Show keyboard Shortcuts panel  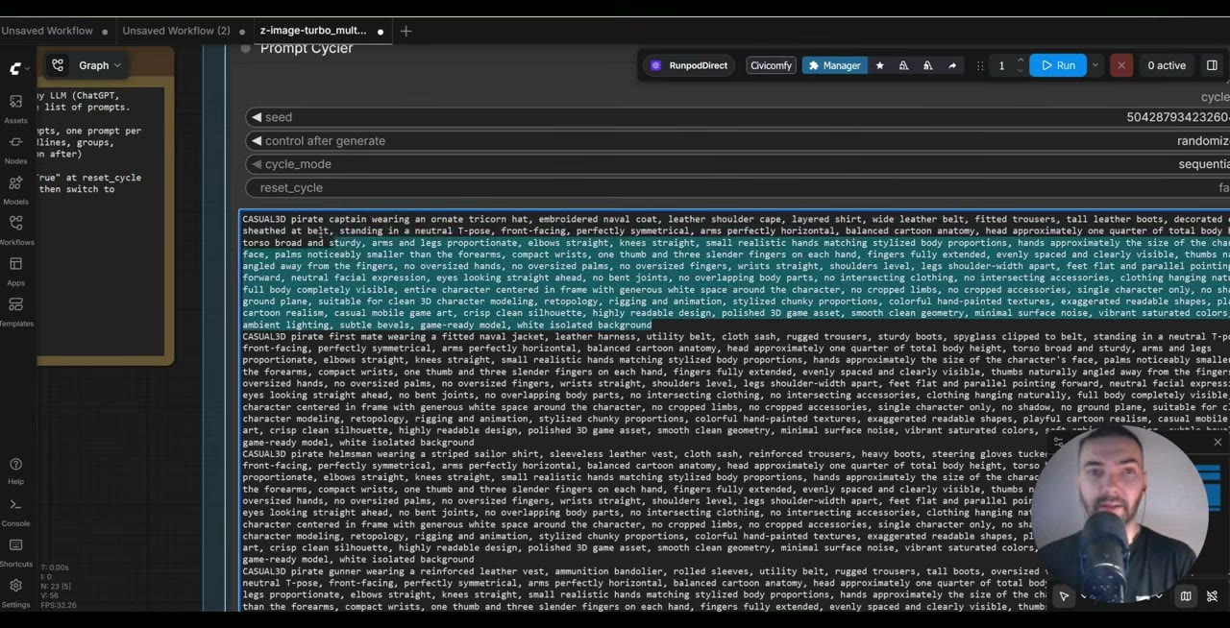pyautogui.click(x=15, y=551)
